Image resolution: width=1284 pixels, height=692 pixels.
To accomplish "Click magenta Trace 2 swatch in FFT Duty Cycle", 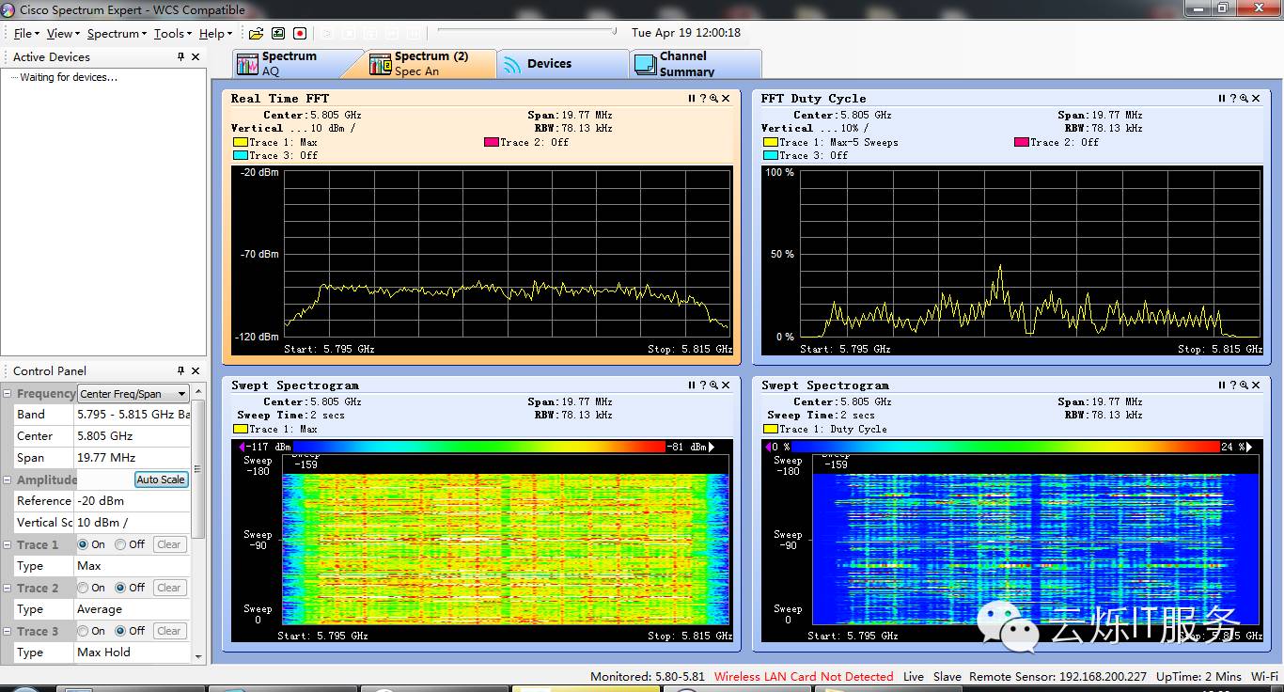I will pos(1022,143).
